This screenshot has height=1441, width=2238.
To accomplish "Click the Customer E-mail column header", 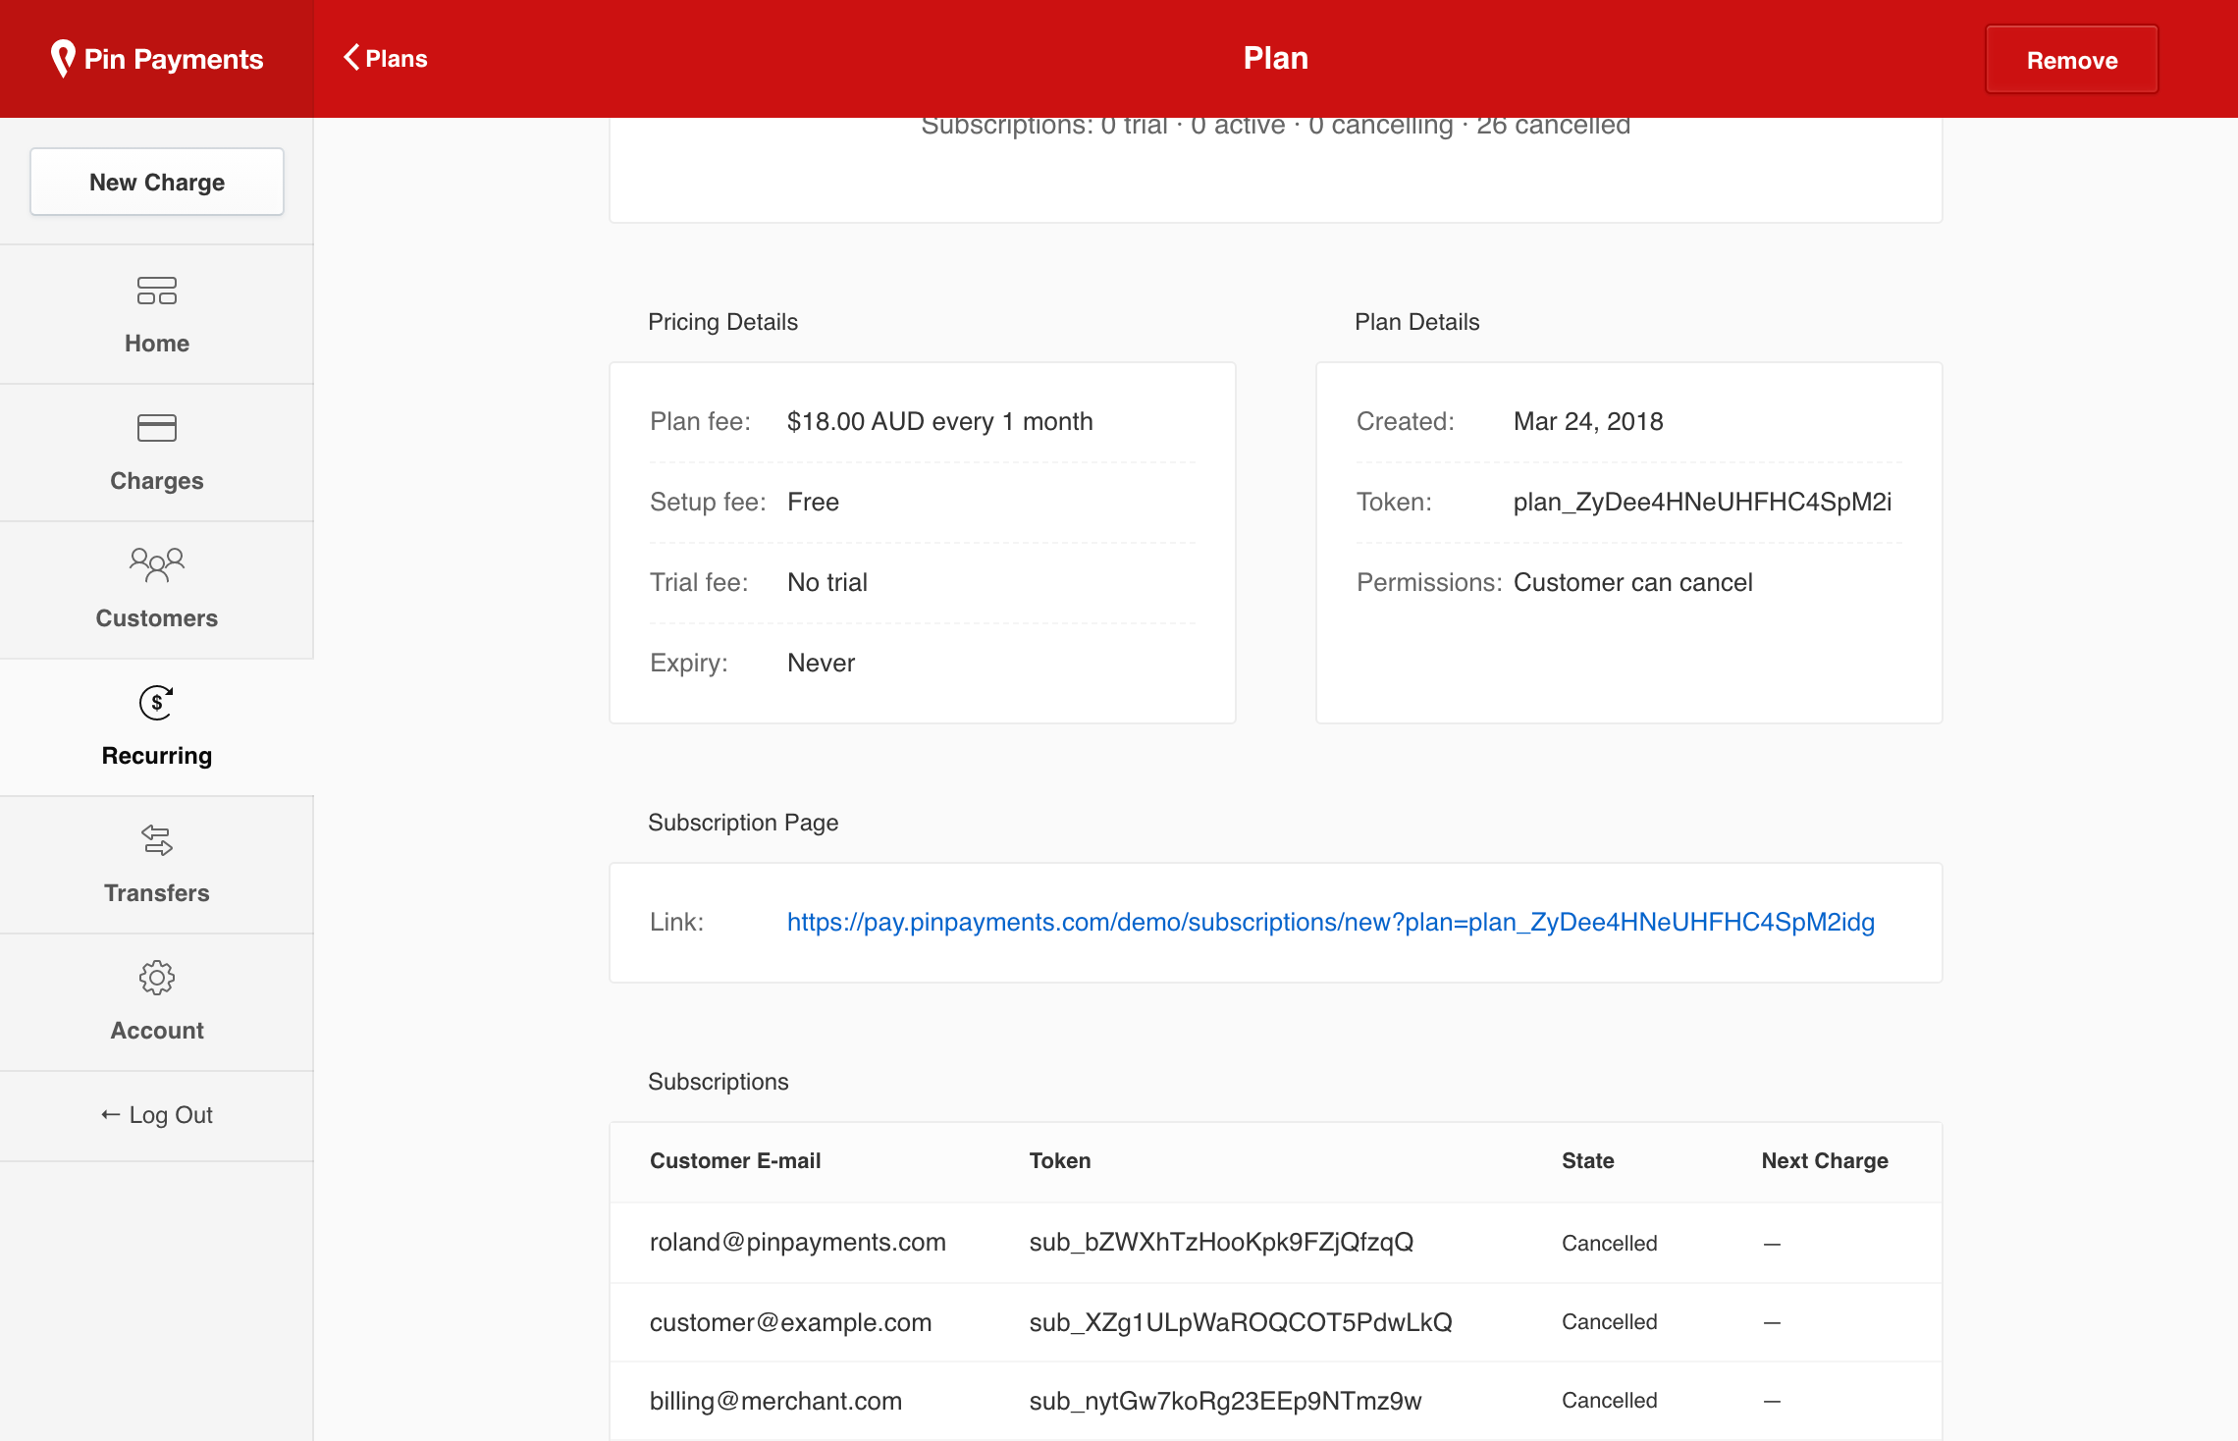I will tap(735, 1160).
